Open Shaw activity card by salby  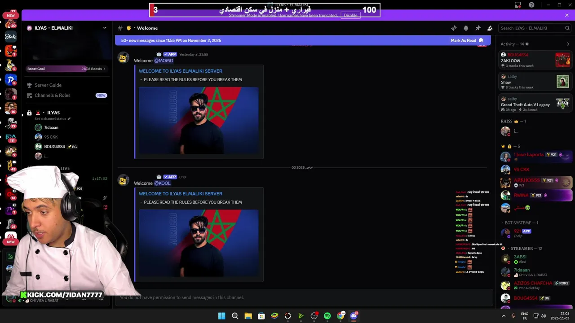(x=535, y=82)
